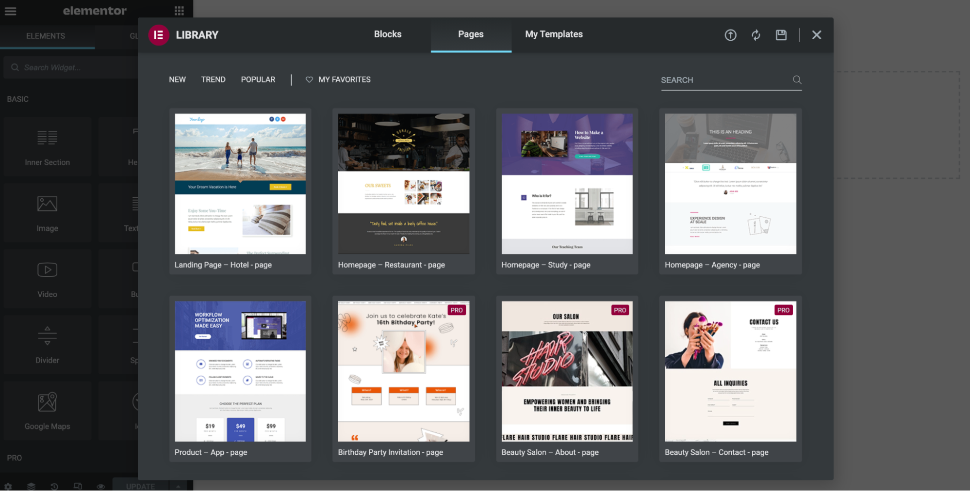The height and width of the screenshot is (491, 970).
Task: Click the heart icon beside My Favorites
Action: point(309,79)
